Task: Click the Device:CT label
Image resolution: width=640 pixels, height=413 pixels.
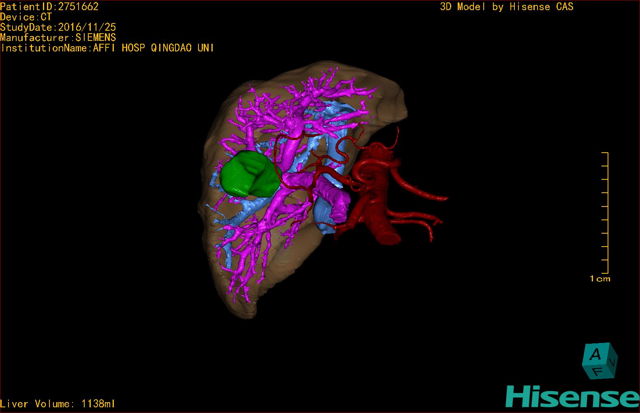Action: coord(26,17)
